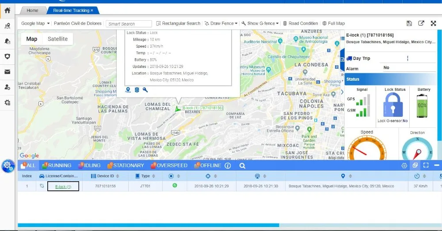
Task: Filter by OVERSPEED devices
Action: [169, 165]
